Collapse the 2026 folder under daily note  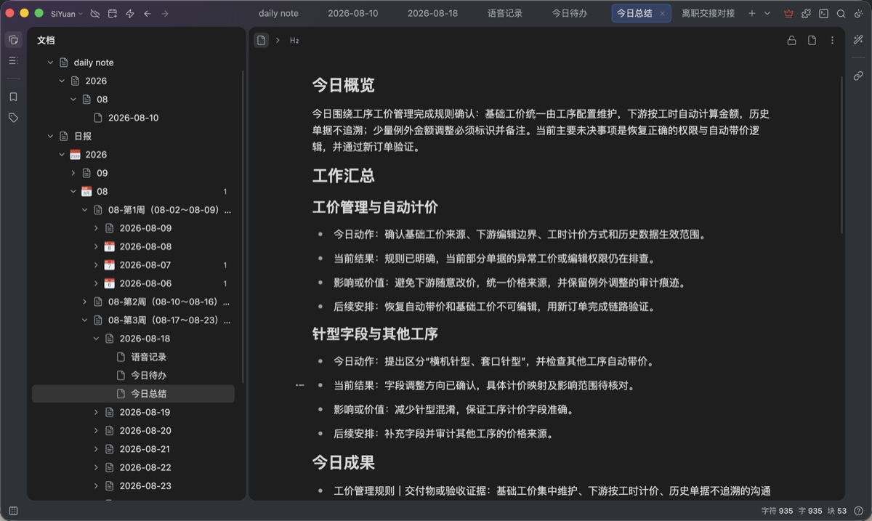[x=62, y=81]
